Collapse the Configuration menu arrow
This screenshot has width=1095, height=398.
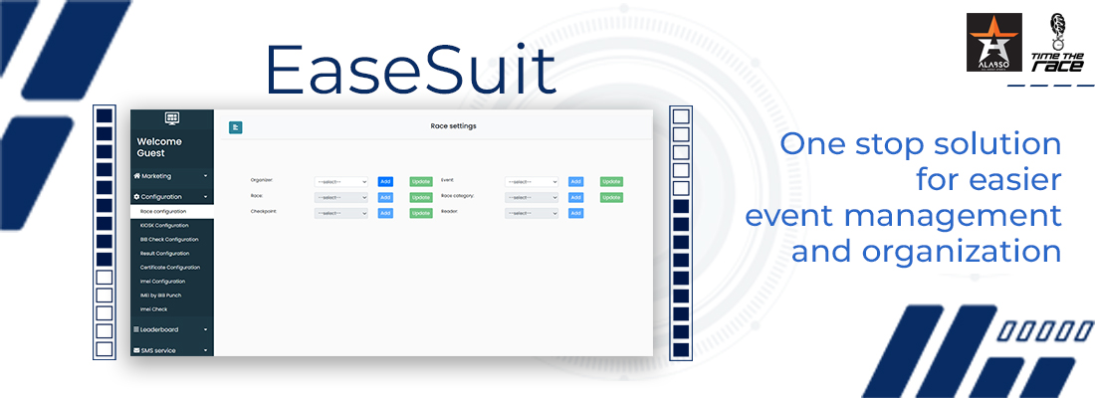tap(205, 198)
